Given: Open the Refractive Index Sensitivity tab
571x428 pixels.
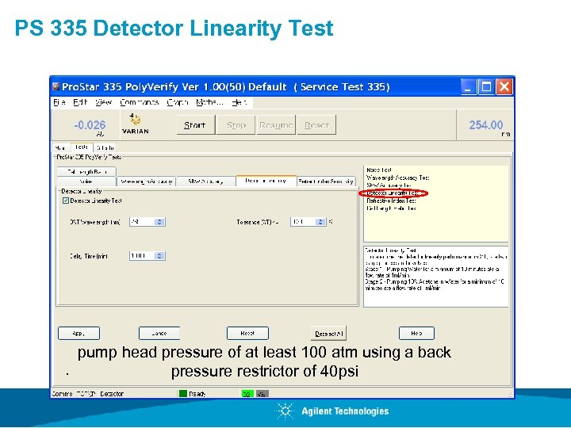Looking at the screenshot, I should tap(326, 182).
